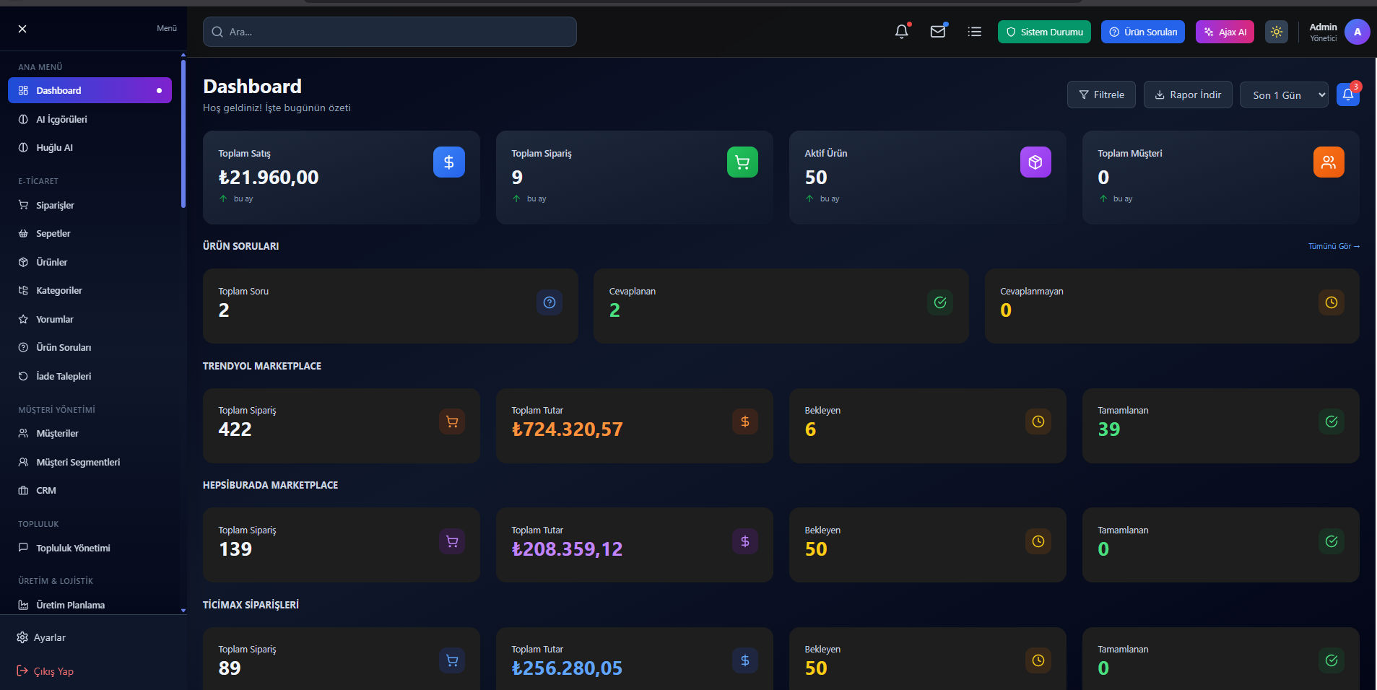Image resolution: width=1377 pixels, height=690 pixels.
Task: Open the notification bell at top bar
Action: 901,31
